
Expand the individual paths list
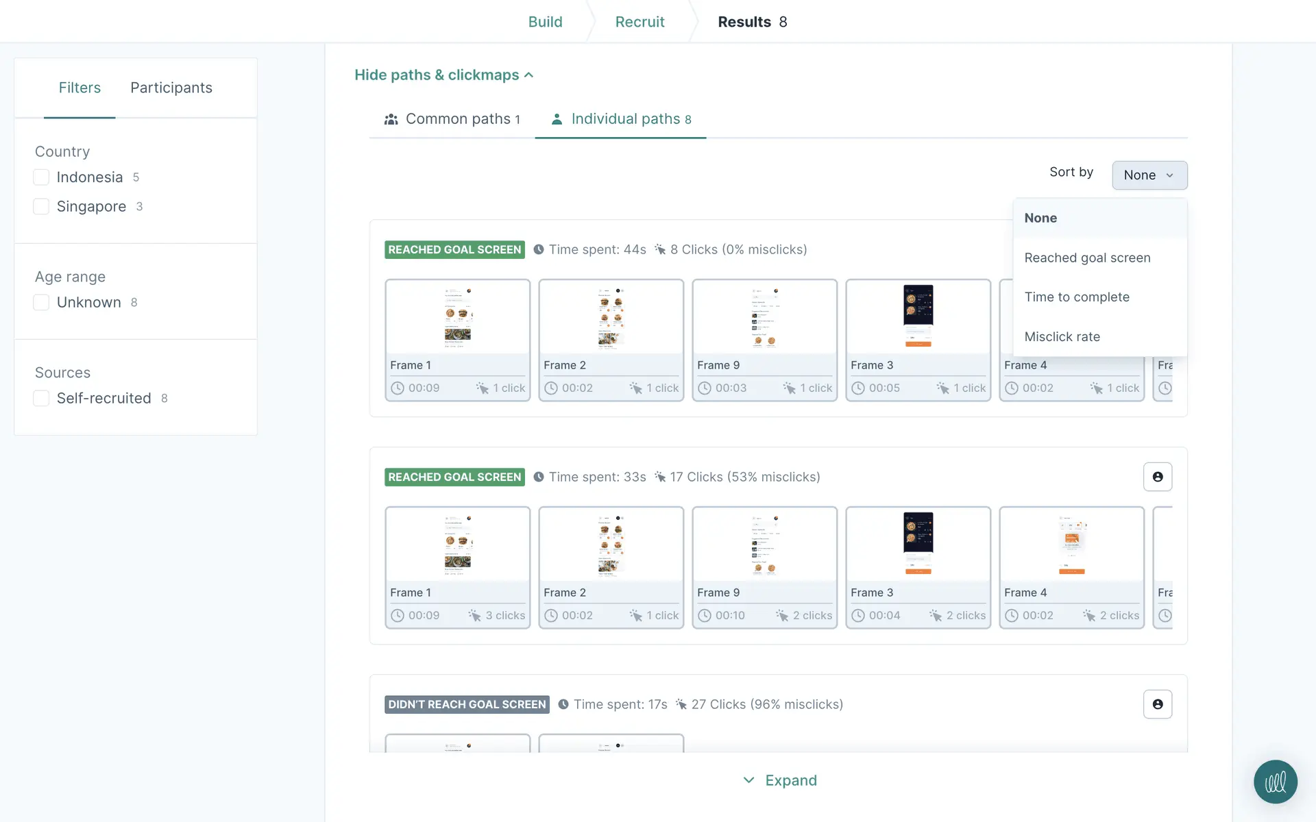pyautogui.click(x=779, y=780)
